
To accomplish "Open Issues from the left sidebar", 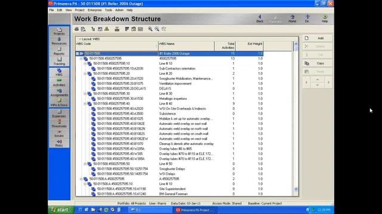I will pos(59,133).
